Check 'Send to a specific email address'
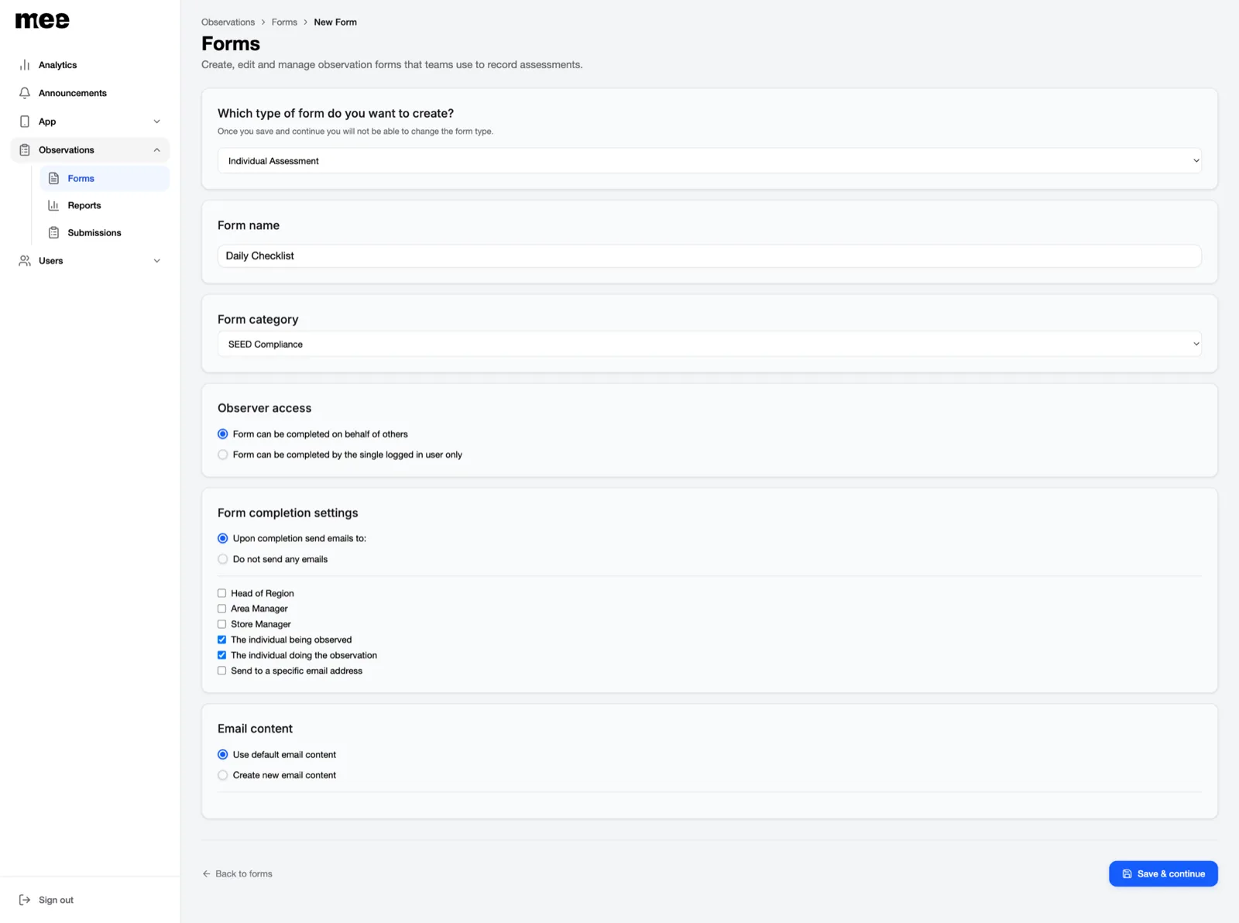The image size is (1239, 923). (x=222, y=671)
